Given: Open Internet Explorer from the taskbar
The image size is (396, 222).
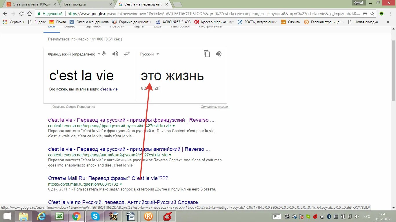Looking at the screenshot, I should click(42, 216).
